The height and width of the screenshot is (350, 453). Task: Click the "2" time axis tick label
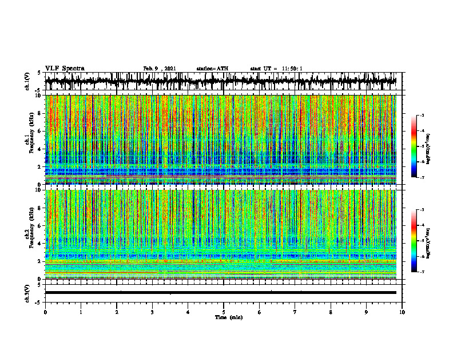tap(117, 312)
